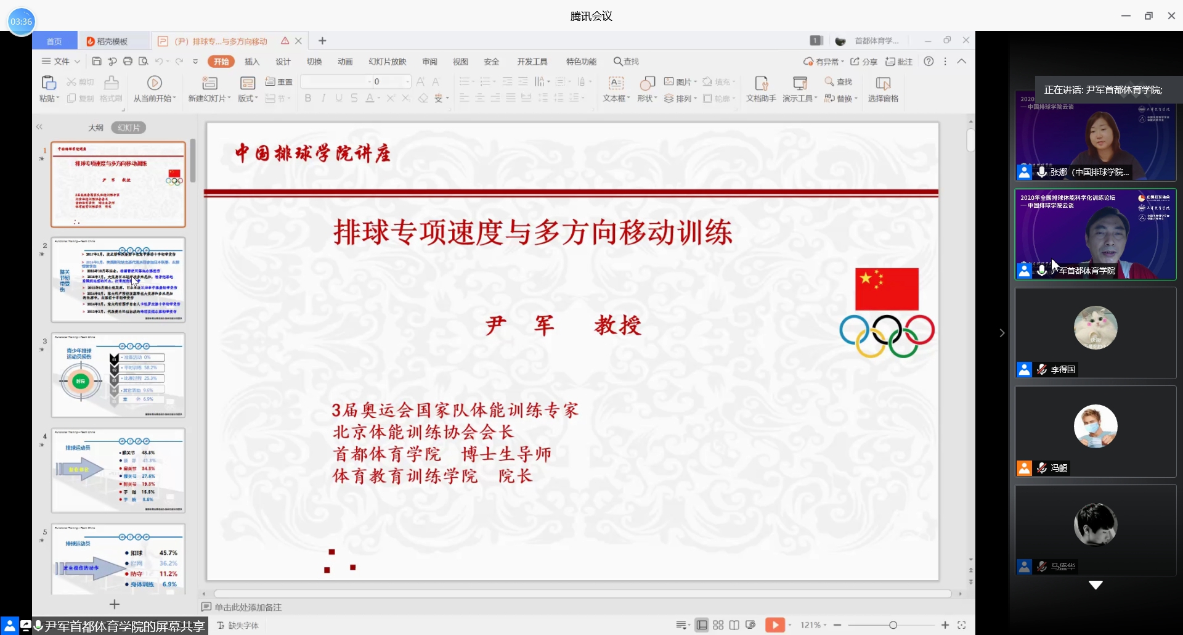1183x635 pixels.
Task: Select slide 3 thumbnail
Action: (118, 375)
